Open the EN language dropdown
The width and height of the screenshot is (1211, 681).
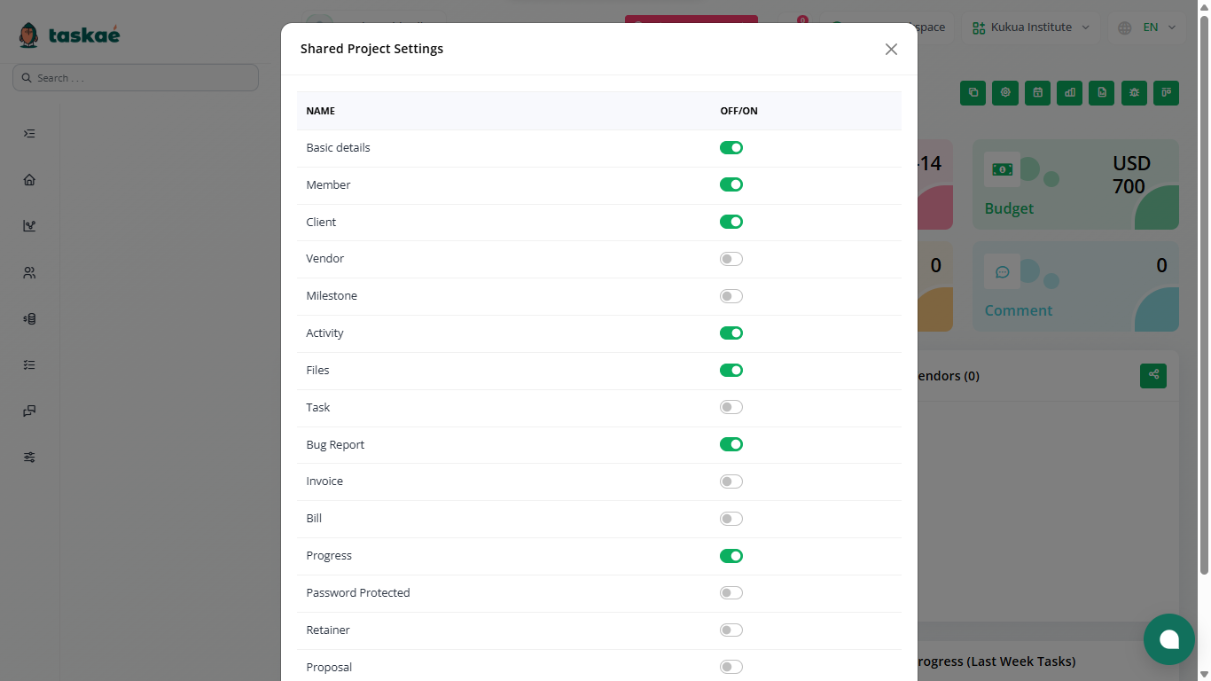(x=1147, y=27)
